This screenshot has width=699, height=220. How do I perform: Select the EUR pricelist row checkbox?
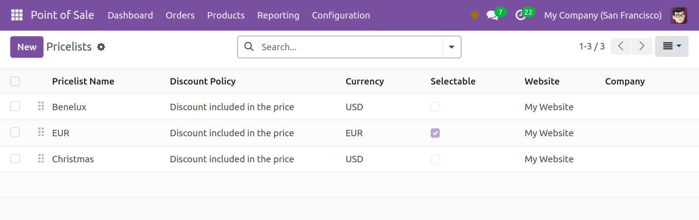click(x=15, y=132)
